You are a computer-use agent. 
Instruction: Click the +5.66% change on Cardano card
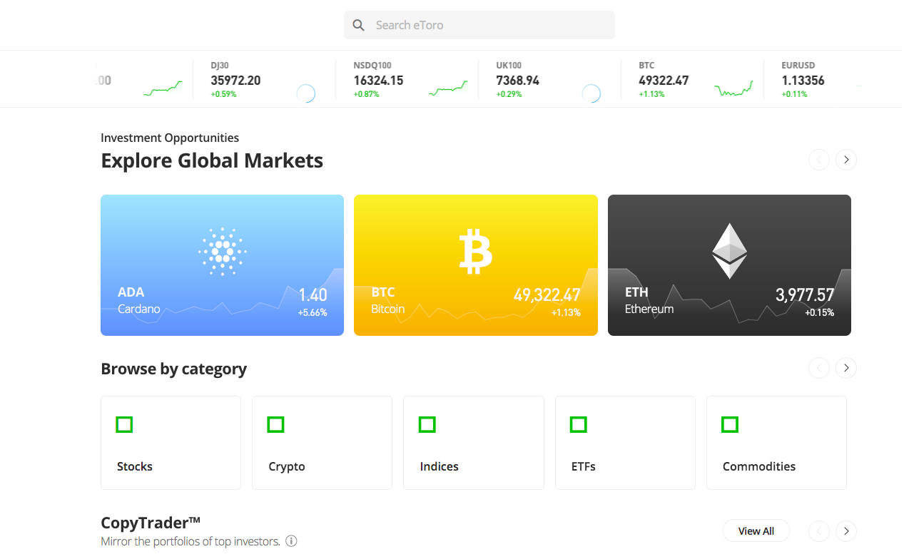(x=313, y=312)
